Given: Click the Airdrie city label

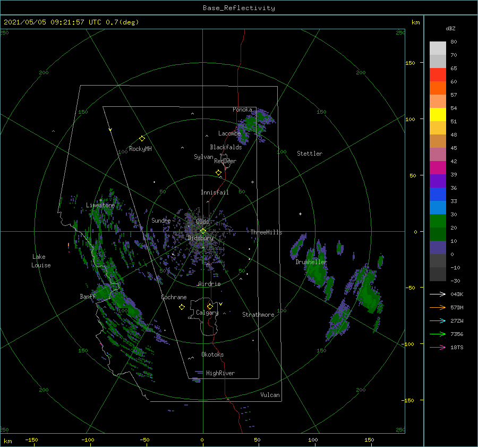Looking at the screenshot, I should tap(209, 284).
